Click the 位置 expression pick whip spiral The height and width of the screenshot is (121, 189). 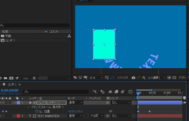point(110,111)
